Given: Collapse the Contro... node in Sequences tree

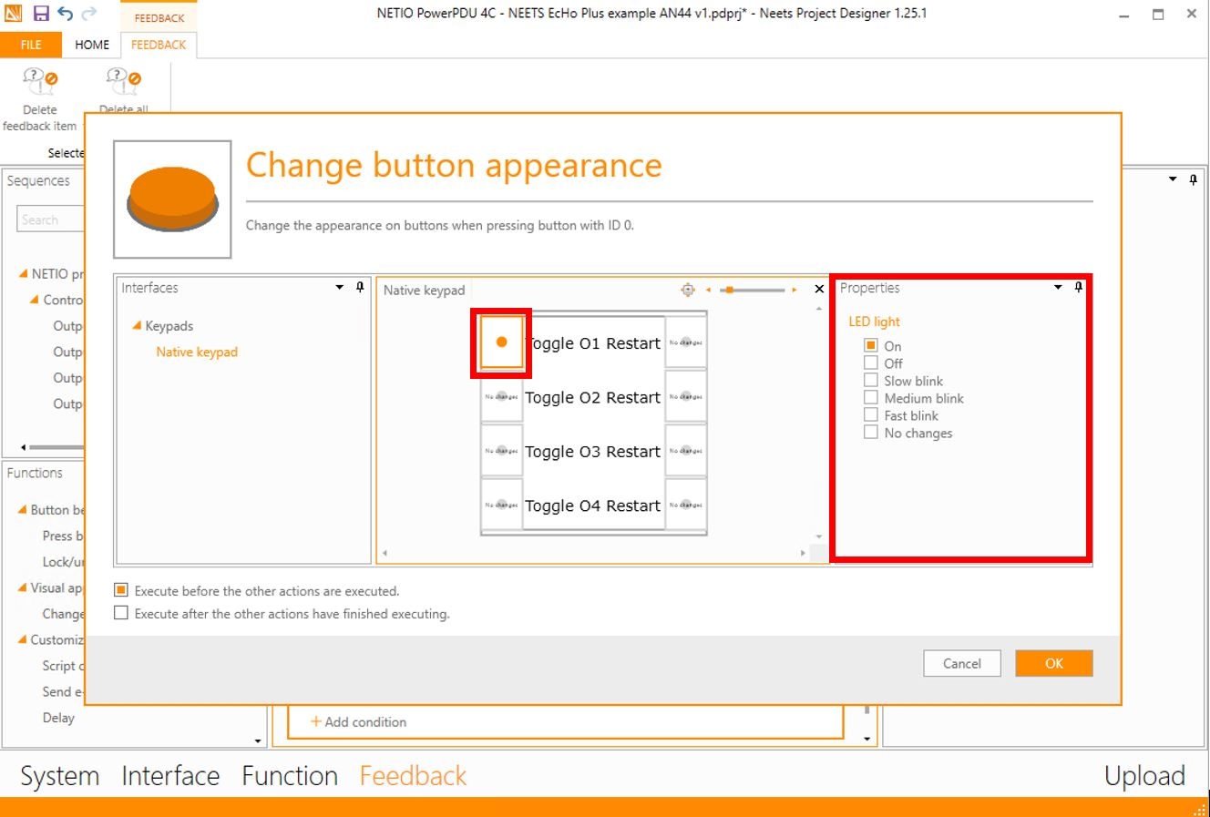Looking at the screenshot, I should 35,300.
